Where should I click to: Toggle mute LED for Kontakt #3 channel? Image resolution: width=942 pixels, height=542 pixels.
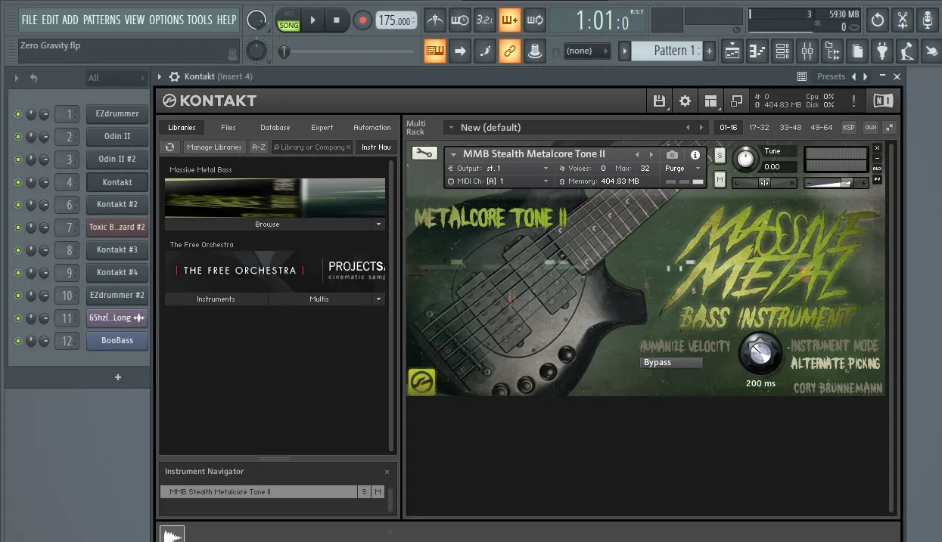(18, 250)
